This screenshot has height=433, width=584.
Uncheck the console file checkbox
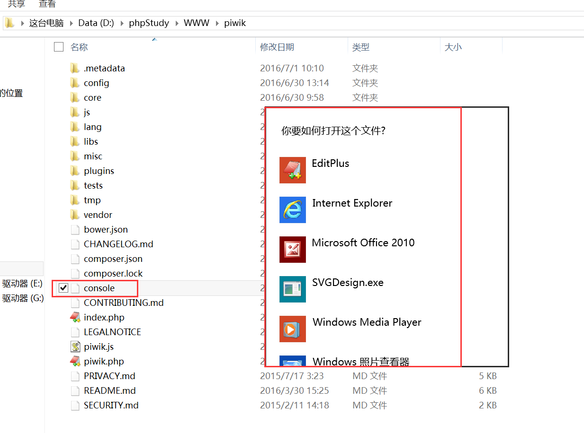[63, 288]
